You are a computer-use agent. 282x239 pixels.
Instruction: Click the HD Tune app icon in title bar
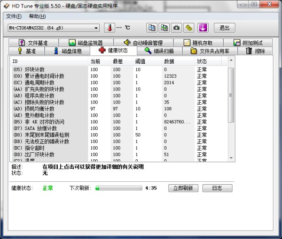pyautogui.click(x=7, y=6)
